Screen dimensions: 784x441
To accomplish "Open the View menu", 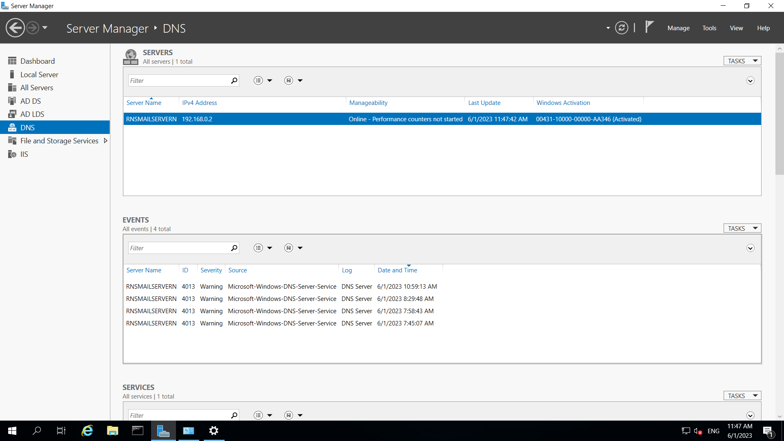I will [x=736, y=28].
